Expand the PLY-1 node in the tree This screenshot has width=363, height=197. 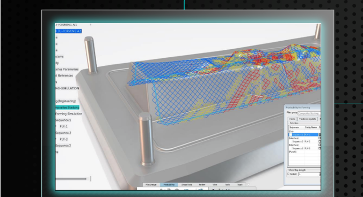tap(56, 126)
